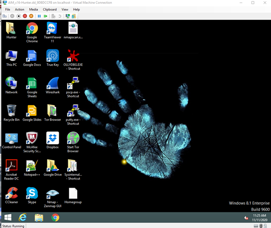271x228 pixels.
Task: Open the File menu
Action: click(8, 9)
